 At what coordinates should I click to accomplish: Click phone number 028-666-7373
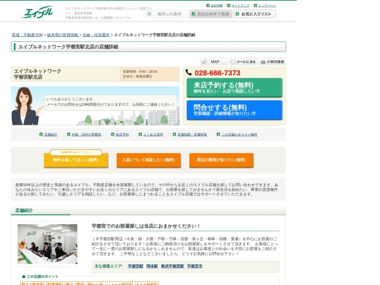217,73
